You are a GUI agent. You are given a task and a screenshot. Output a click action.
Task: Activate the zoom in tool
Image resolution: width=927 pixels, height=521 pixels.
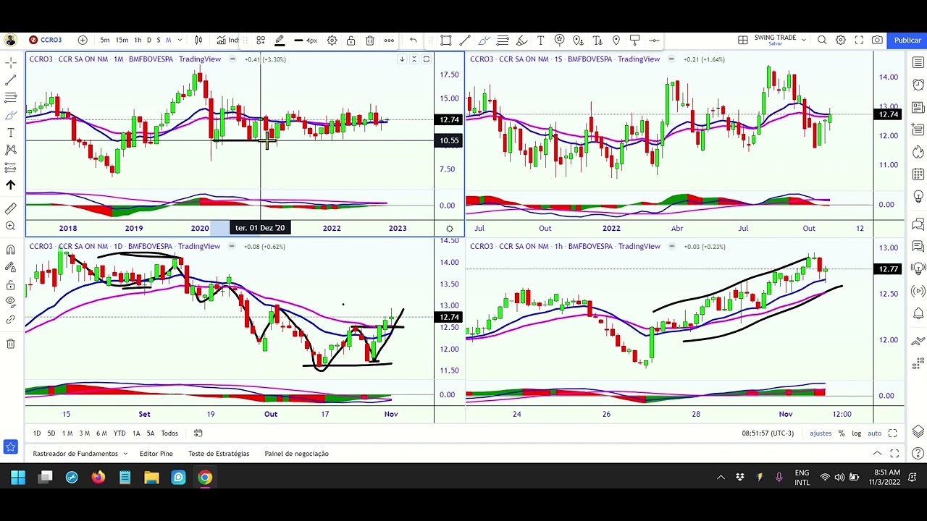11,226
